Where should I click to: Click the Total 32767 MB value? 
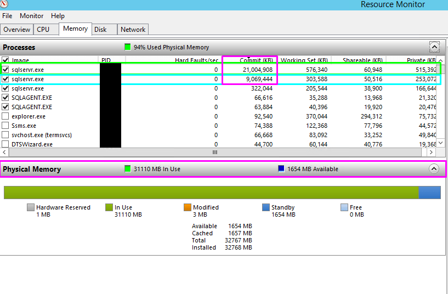(239, 240)
